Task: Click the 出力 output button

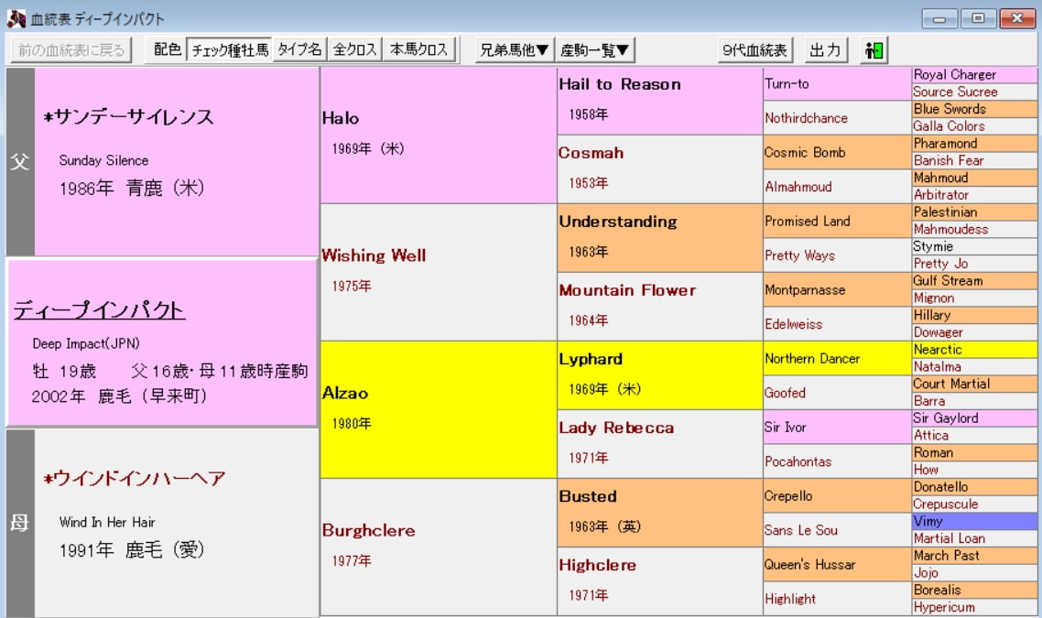Action: click(826, 50)
